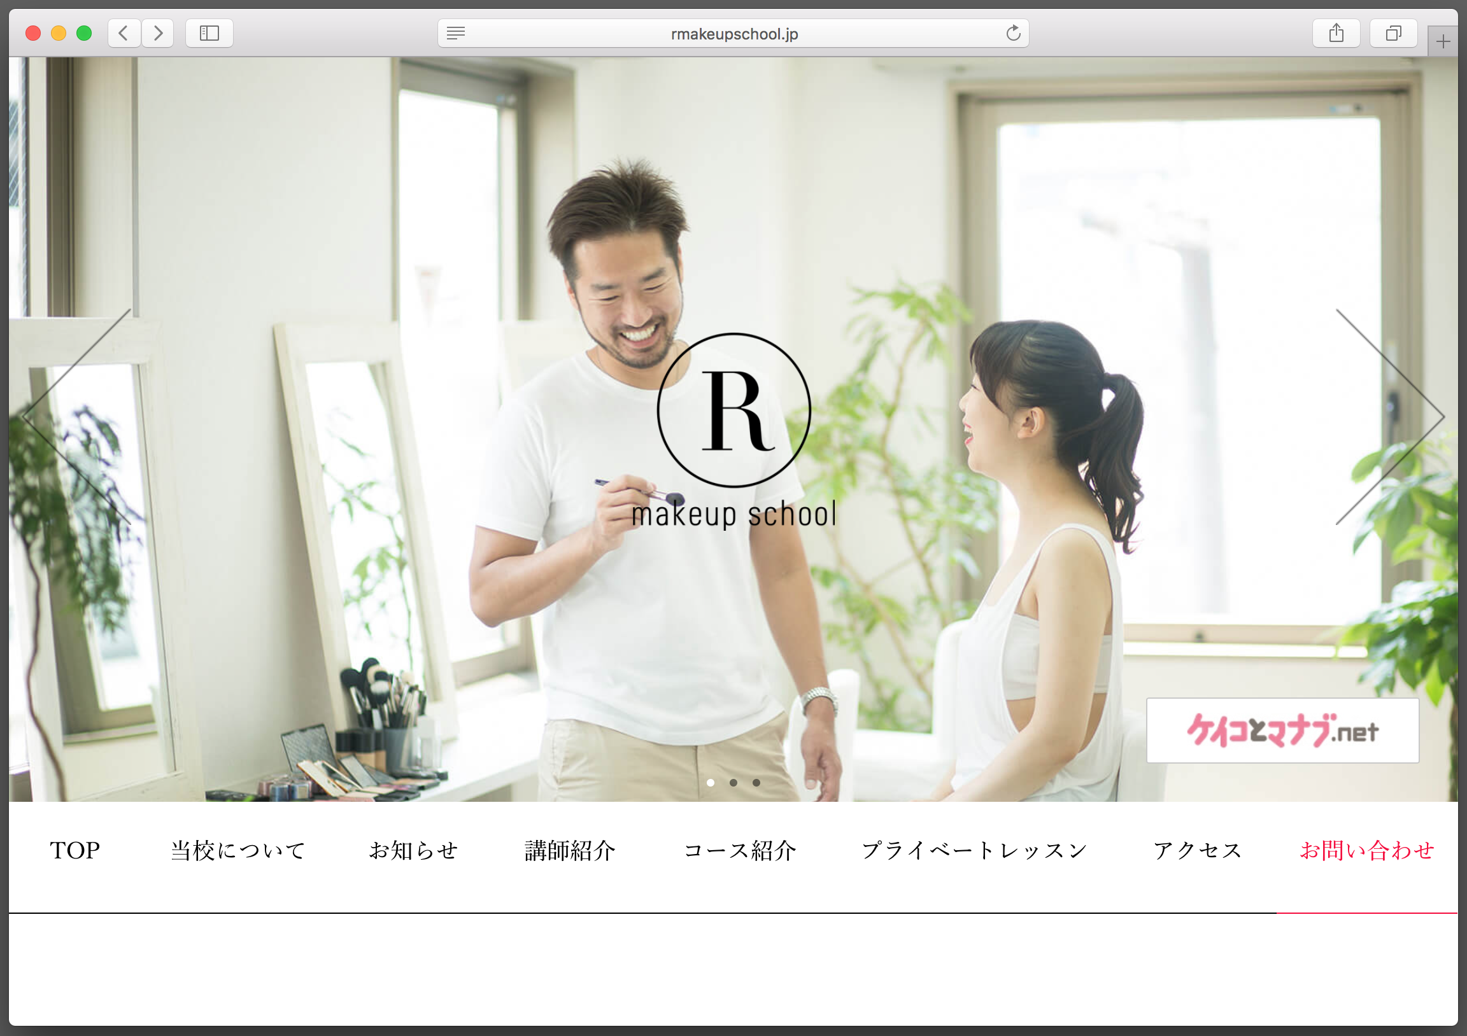Show all tabs overview icon

coord(1394,33)
